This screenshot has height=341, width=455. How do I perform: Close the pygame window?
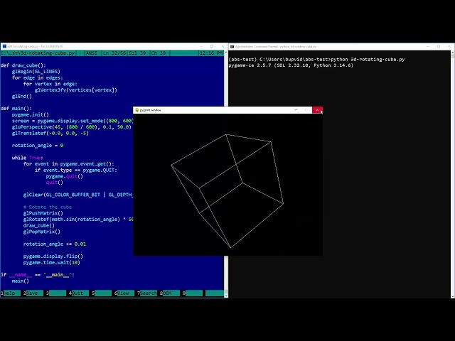point(317,110)
